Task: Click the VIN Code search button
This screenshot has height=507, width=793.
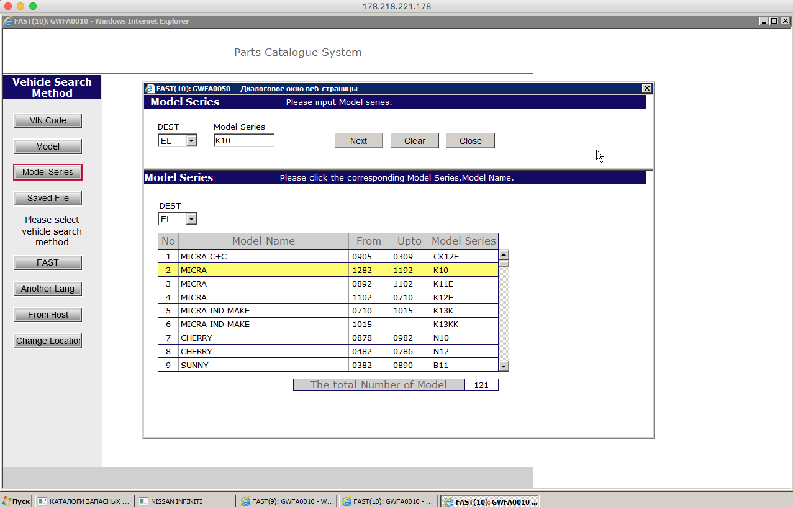Action: [48, 120]
